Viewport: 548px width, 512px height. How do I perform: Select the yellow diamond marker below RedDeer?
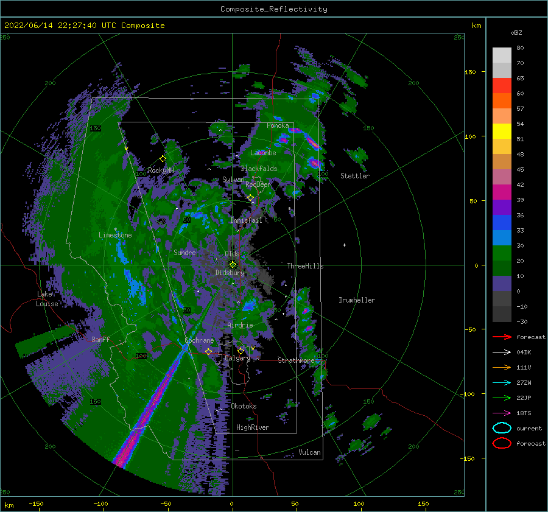point(251,198)
